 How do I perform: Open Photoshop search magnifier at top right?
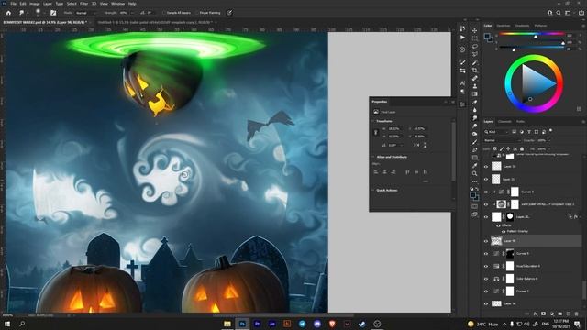(559, 13)
